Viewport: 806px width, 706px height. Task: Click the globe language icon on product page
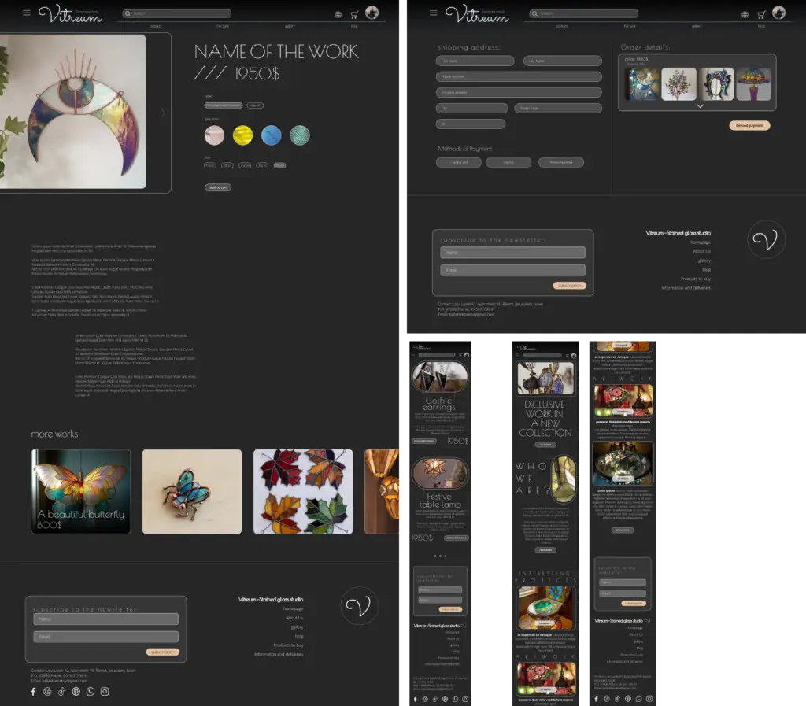tap(338, 14)
